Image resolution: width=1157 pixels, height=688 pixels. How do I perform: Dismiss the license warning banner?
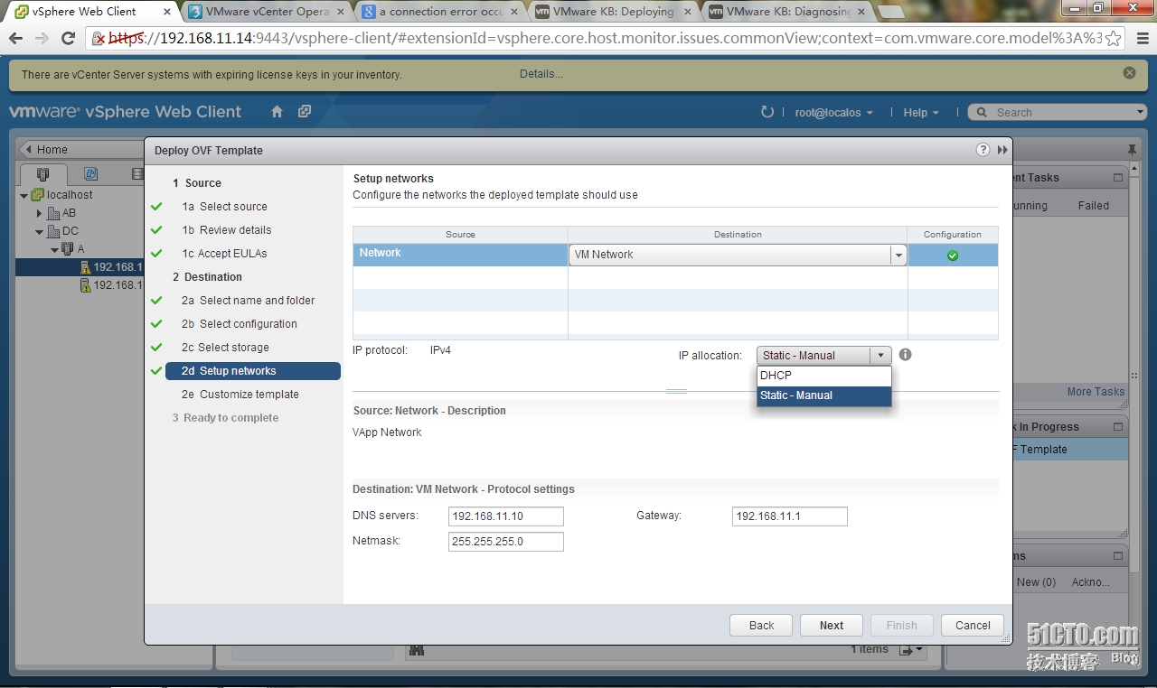click(x=1129, y=72)
